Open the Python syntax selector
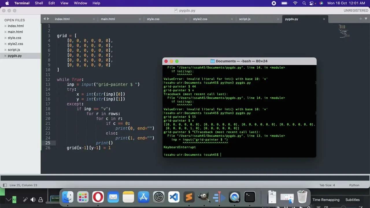Image resolution: width=370 pixels, height=208 pixels. point(354,185)
